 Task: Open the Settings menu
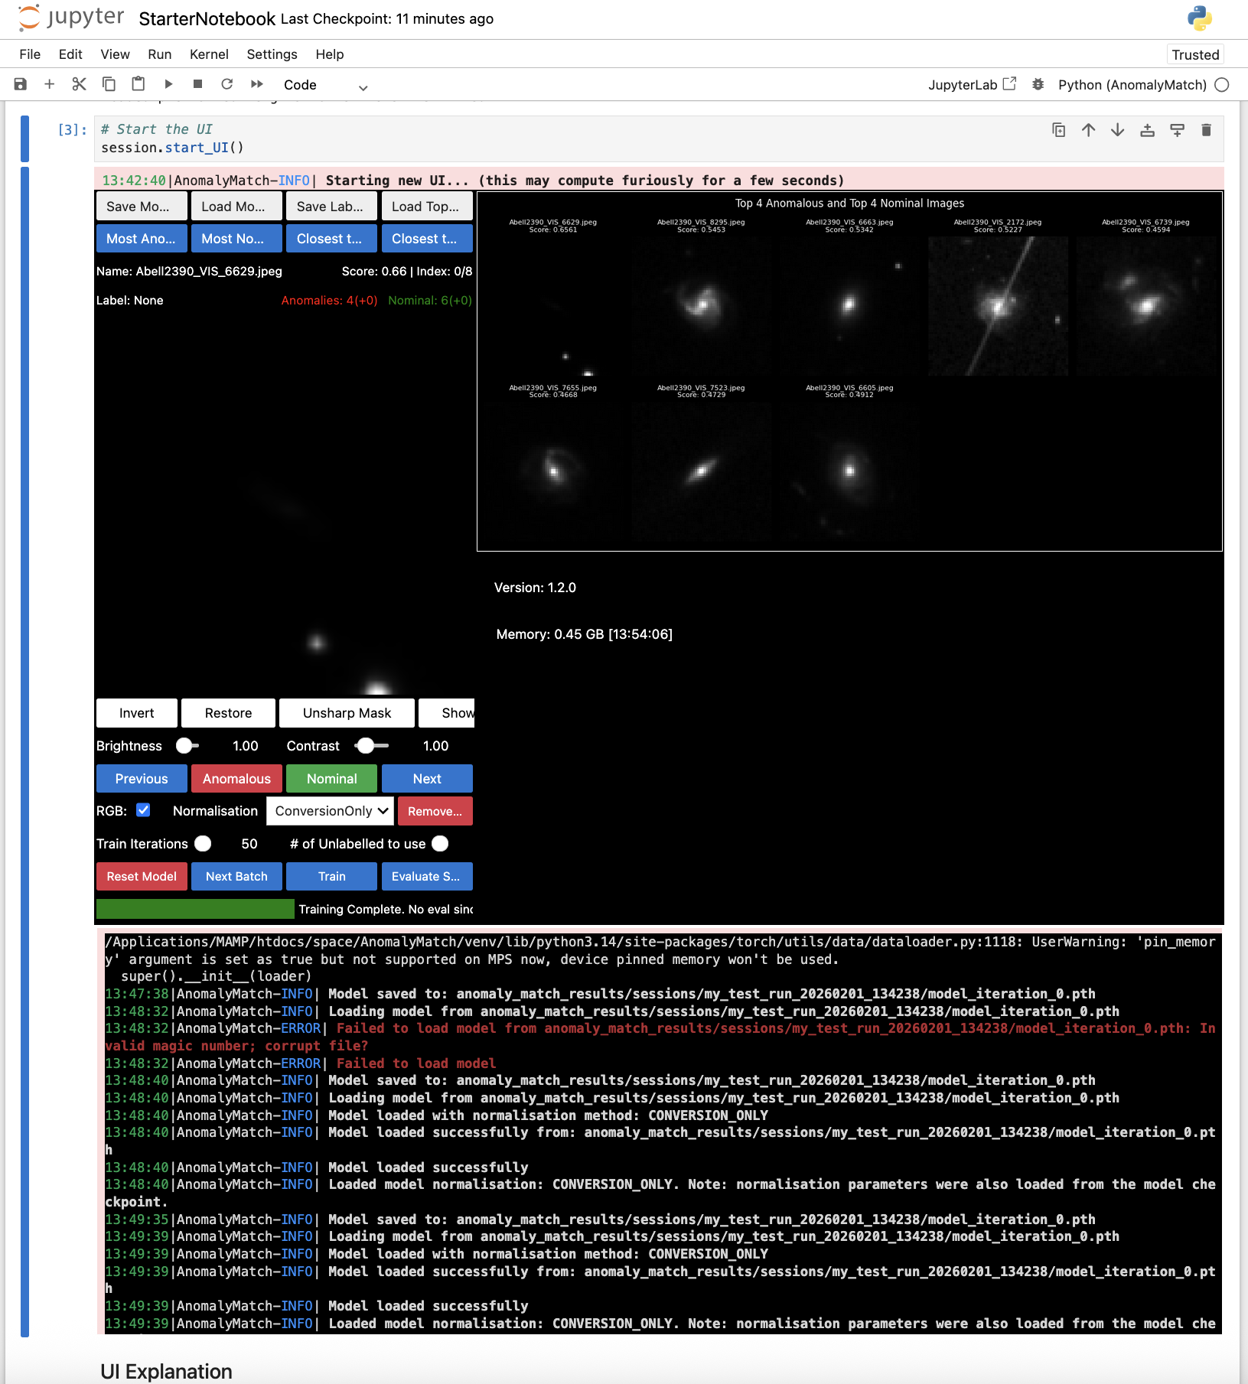[272, 54]
